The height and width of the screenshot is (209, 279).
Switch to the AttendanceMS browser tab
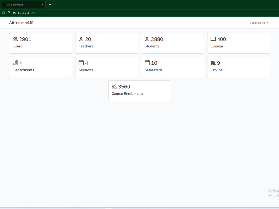click(22, 4)
